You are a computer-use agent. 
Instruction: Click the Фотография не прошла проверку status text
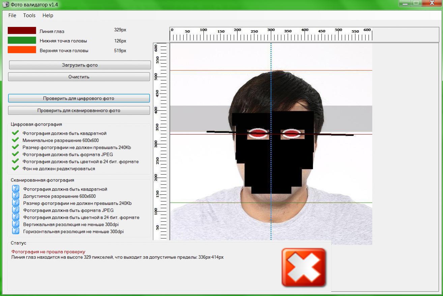pyautogui.click(x=48, y=252)
